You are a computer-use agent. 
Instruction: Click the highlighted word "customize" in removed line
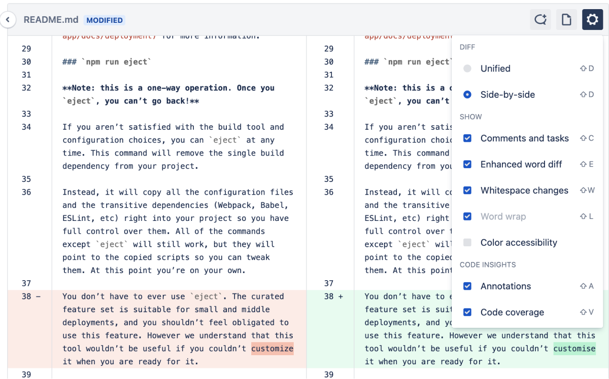[x=272, y=349]
